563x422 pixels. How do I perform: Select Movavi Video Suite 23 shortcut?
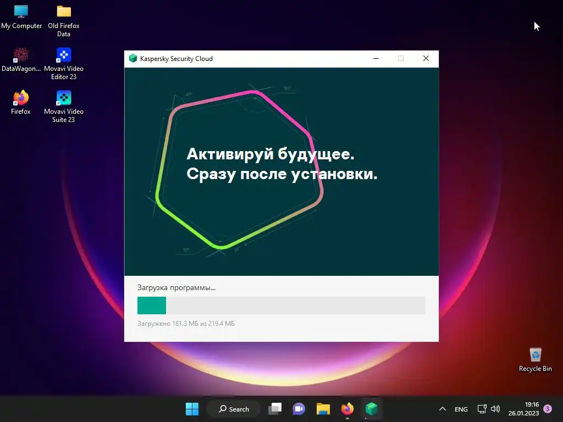pos(64,107)
